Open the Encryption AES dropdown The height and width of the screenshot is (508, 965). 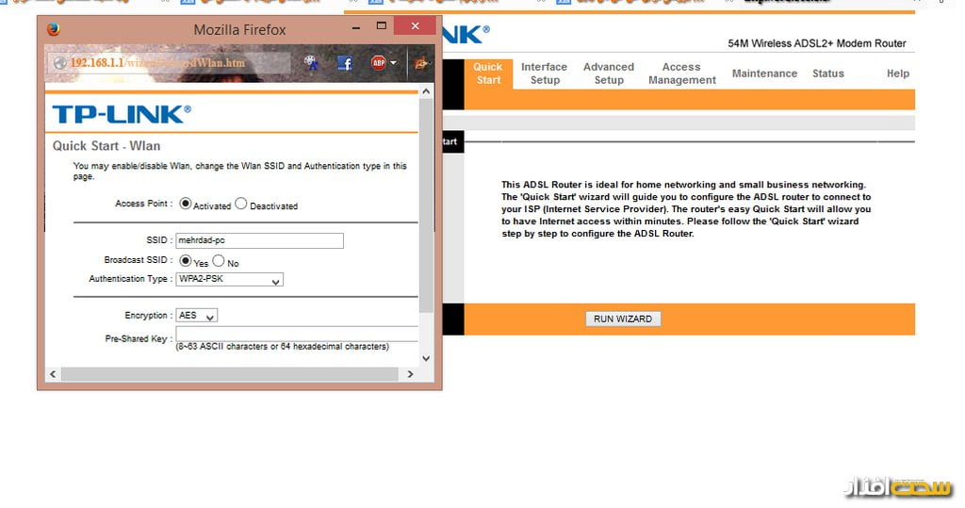click(x=197, y=316)
